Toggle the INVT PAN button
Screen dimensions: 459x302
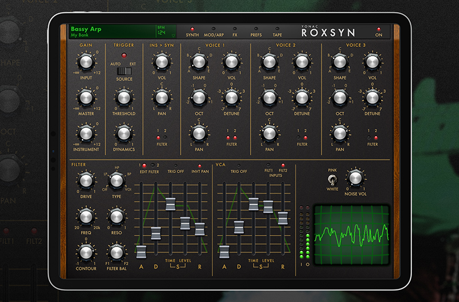(x=200, y=166)
